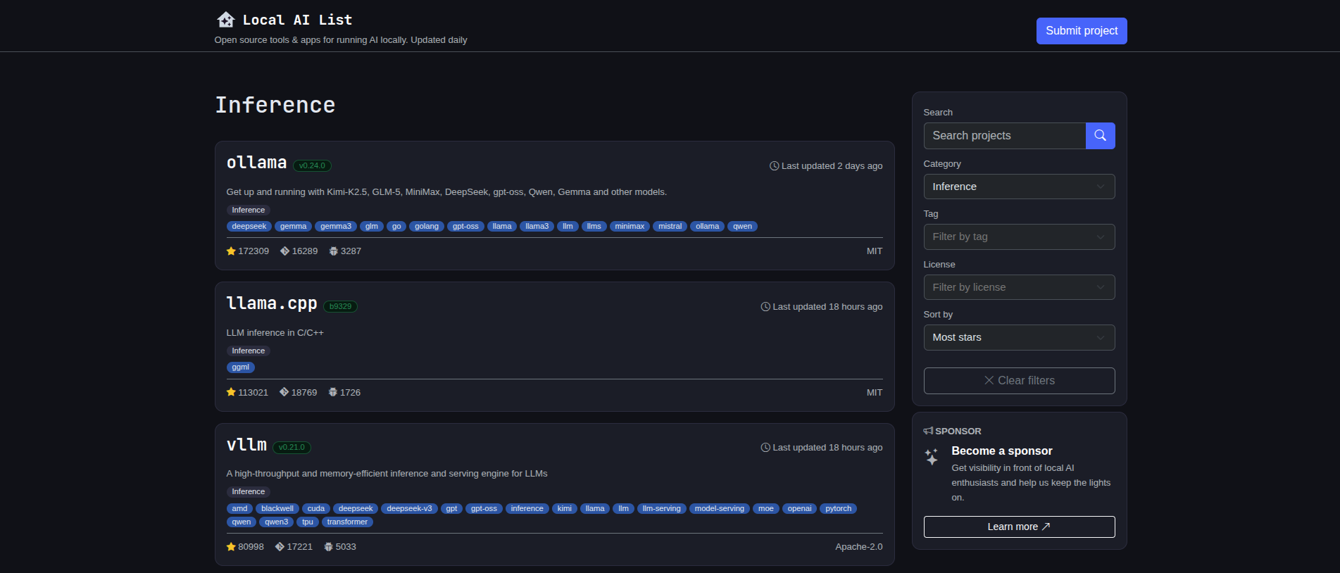Open the Filter by license dropdown

(x=1019, y=287)
